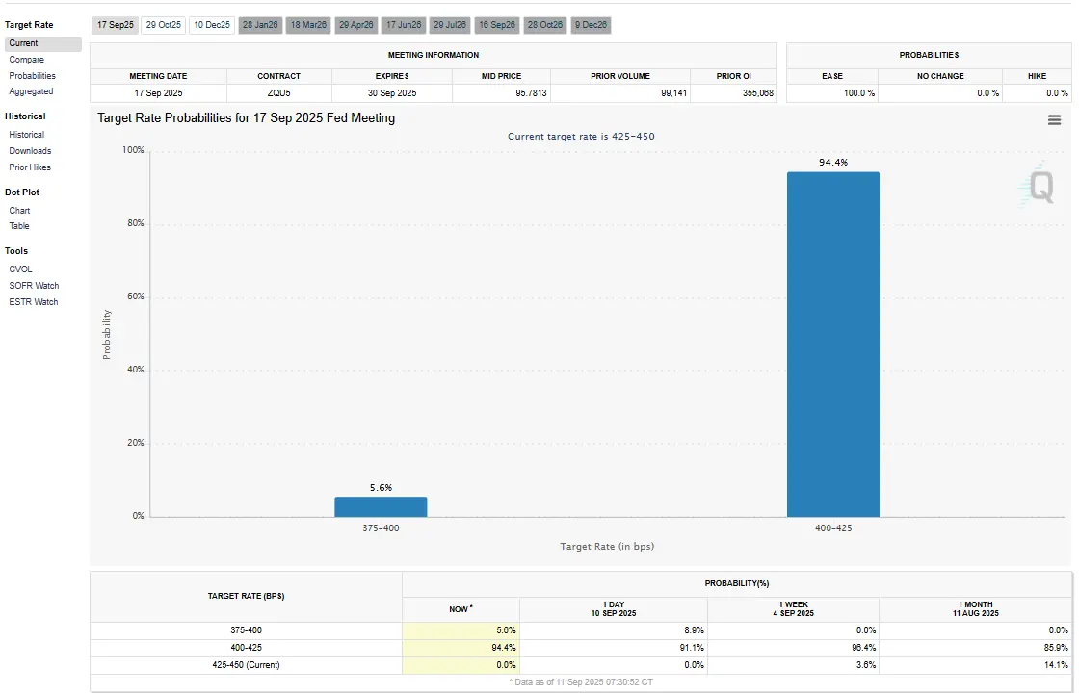Select the 29 Oct25 meeting tab
This screenshot has height=693, width=1079.
click(x=164, y=25)
